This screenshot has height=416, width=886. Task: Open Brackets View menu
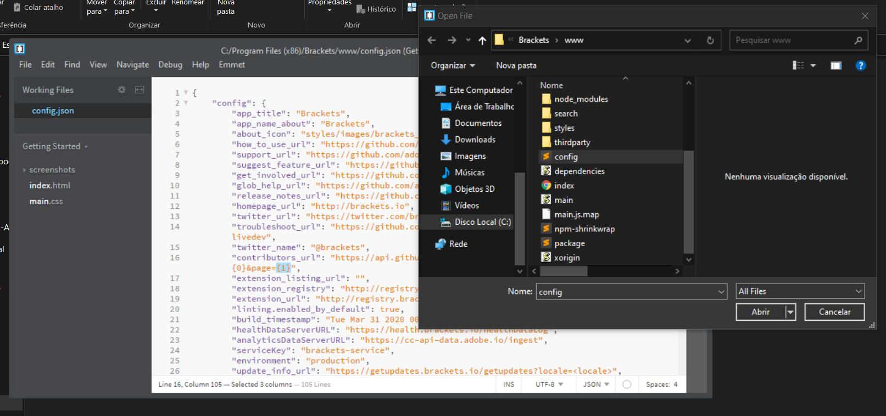[98, 65]
